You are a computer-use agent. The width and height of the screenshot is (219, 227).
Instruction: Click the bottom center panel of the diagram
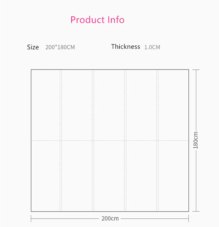(x=109, y=176)
